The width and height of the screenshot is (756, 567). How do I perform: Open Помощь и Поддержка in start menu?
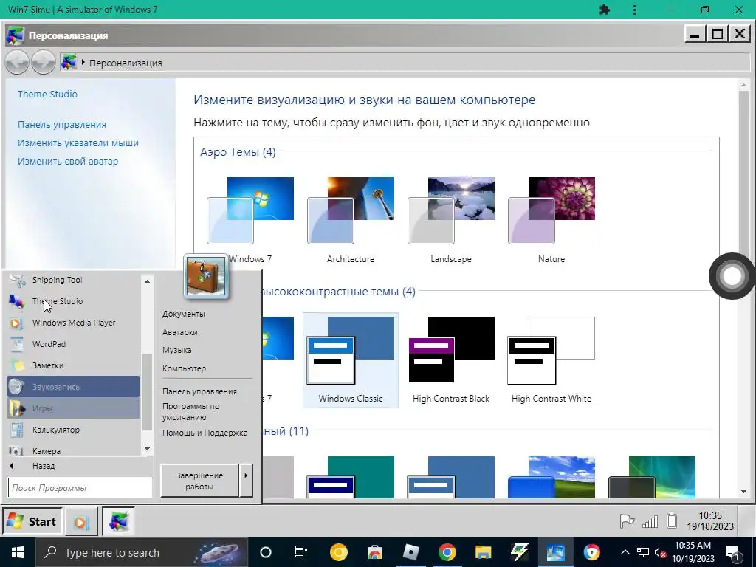tap(205, 433)
